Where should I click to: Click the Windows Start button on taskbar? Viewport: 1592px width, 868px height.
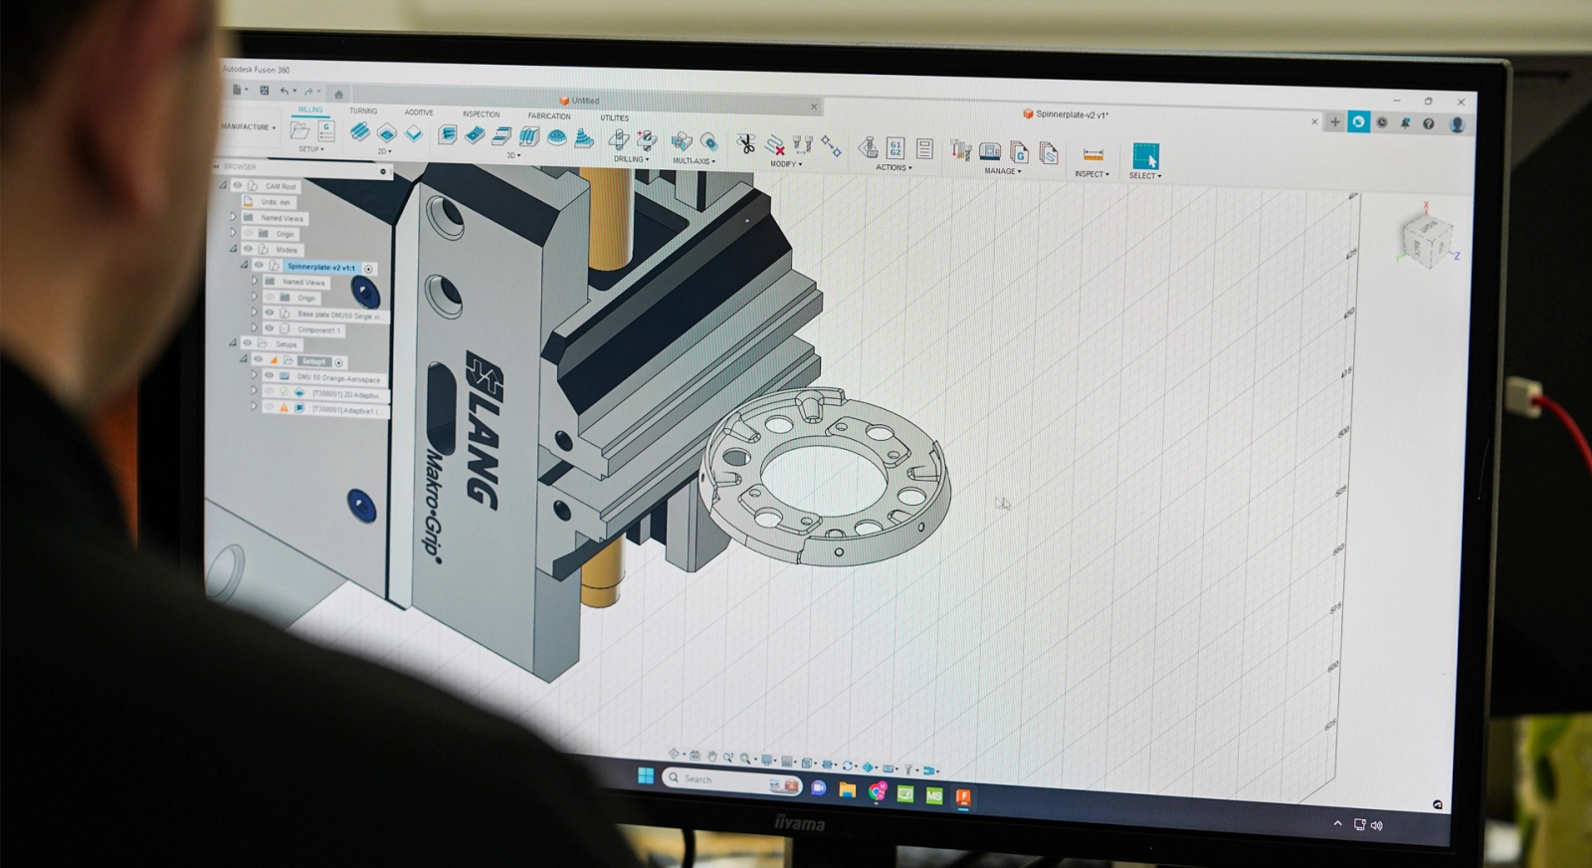[x=646, y=776]
